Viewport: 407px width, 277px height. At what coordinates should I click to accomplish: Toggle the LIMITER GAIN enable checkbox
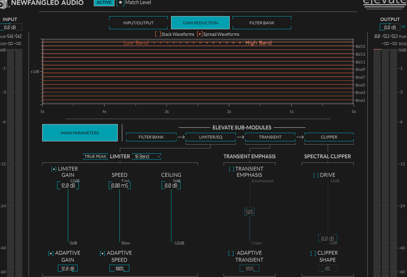coord(54,169)
